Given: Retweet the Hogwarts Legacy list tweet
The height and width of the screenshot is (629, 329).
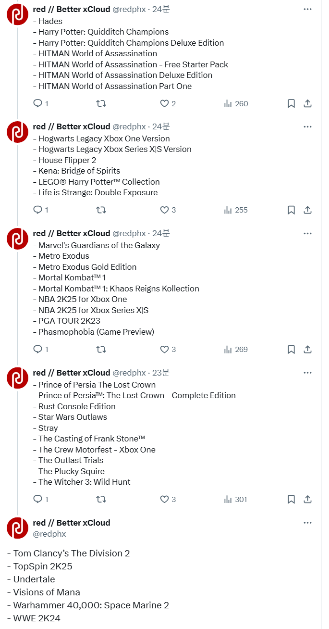Looking at the screenshot, I should [101, 210].
